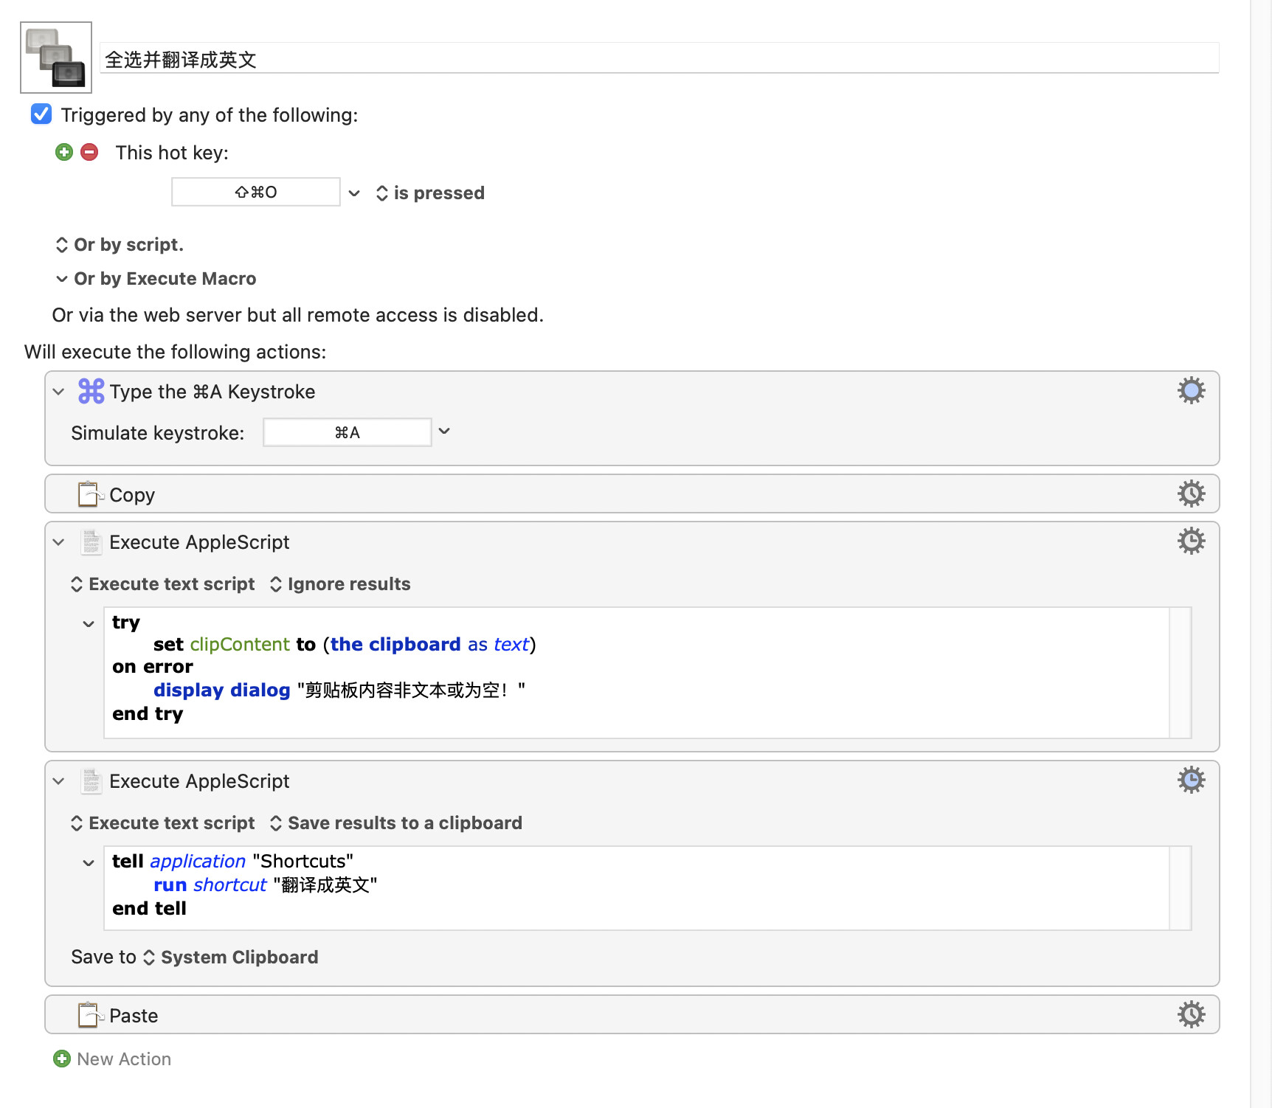Click script icon of second Execute AppleScript
Screen dimensions: 1272x1108
click(x=91, y=780)
